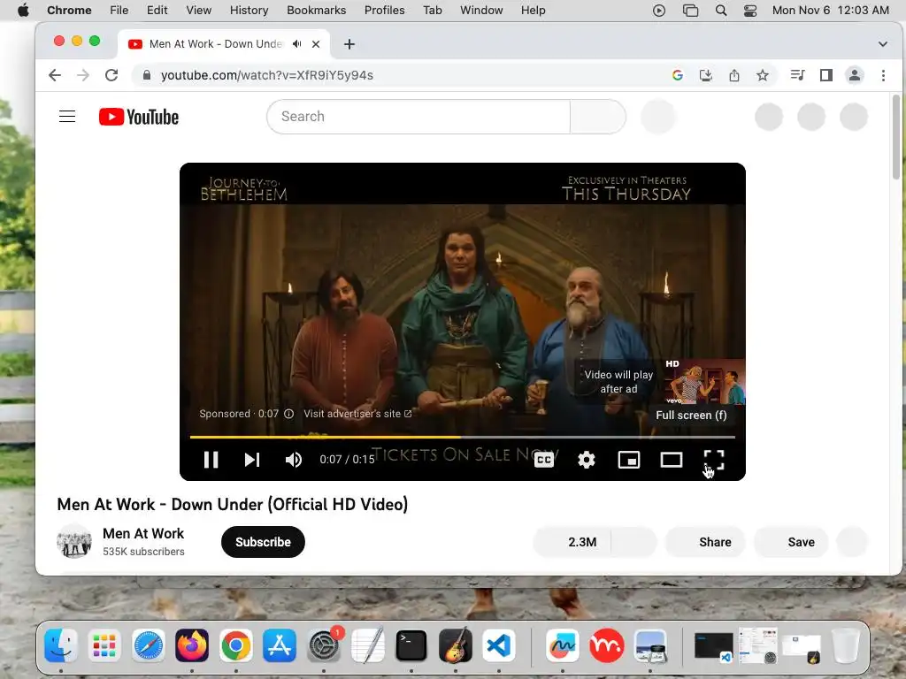Share this video
Viewport: 906px width, 679px height.
tap(705, 542)
